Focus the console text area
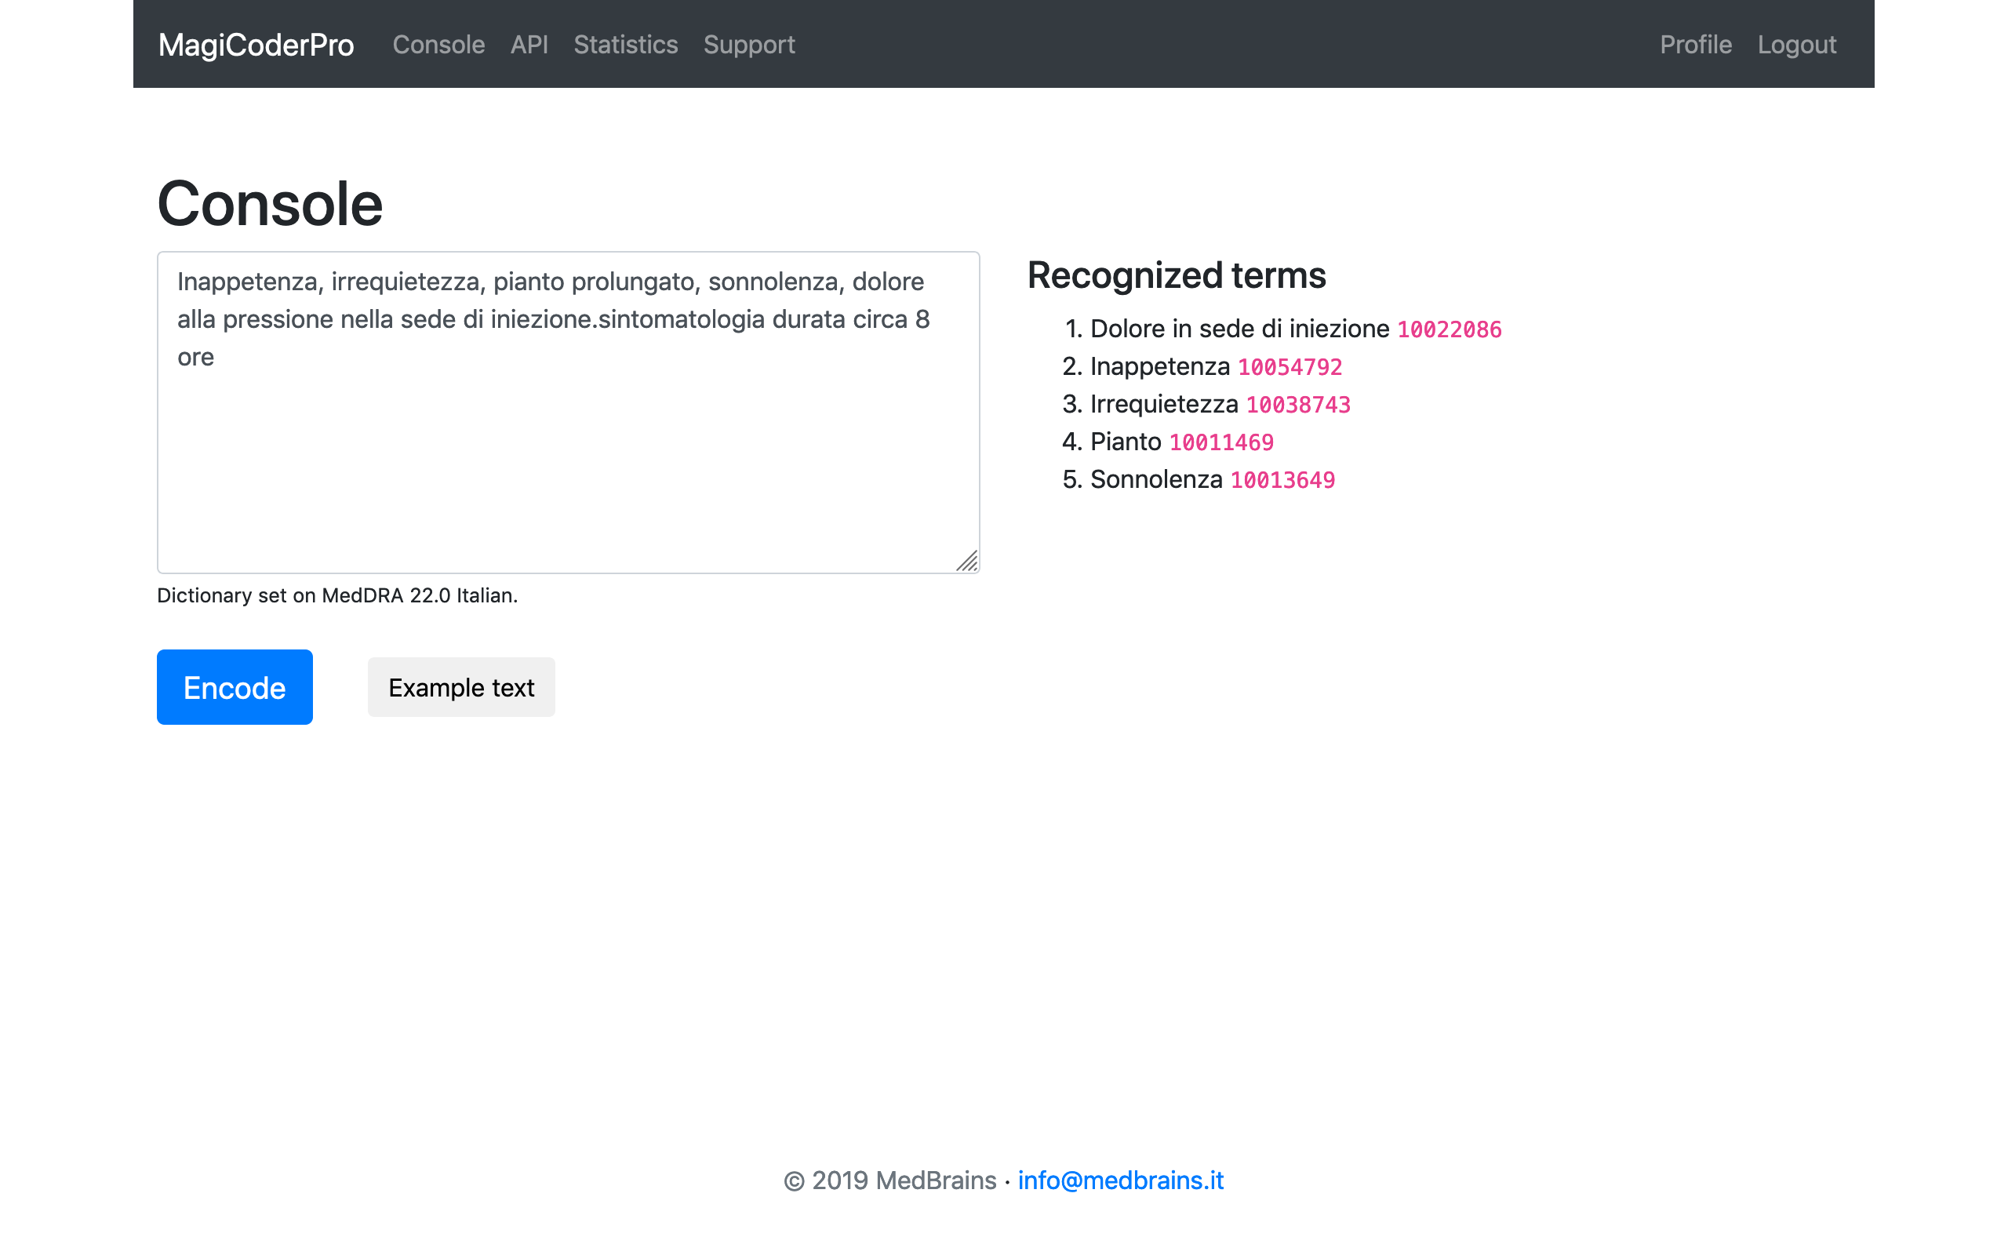The width and height of the screenshot is (2008, 1255). pyautogui.click(x=569, y=413)
